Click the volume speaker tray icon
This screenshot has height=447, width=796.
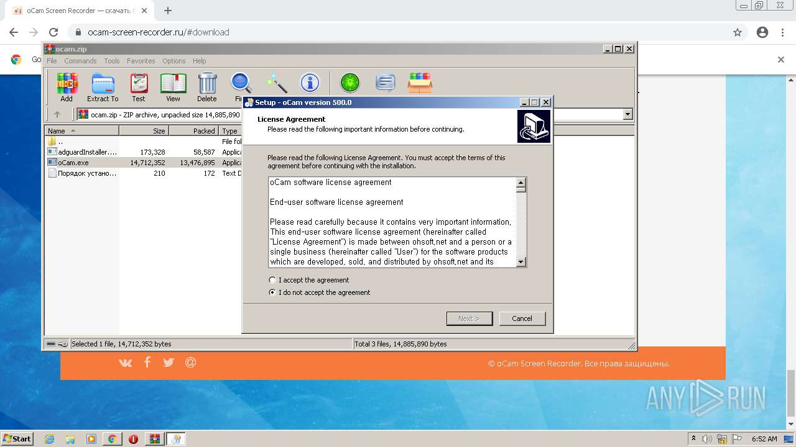(708, 439)
